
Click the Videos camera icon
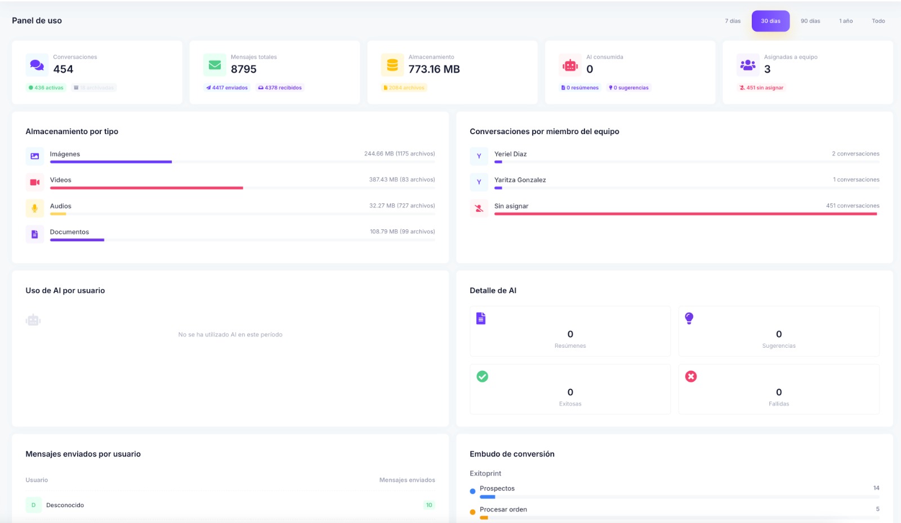tap(35, 182)
